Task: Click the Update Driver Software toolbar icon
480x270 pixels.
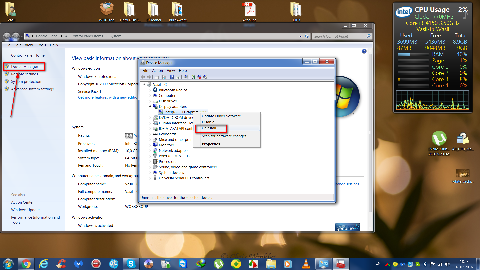Action: tap(193, 77)
